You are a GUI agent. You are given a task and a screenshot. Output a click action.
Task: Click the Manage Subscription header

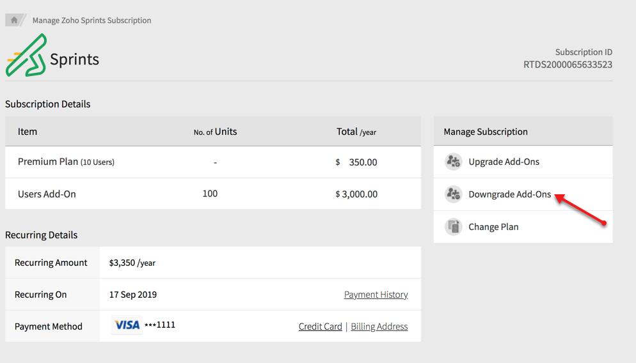(486, 132)
